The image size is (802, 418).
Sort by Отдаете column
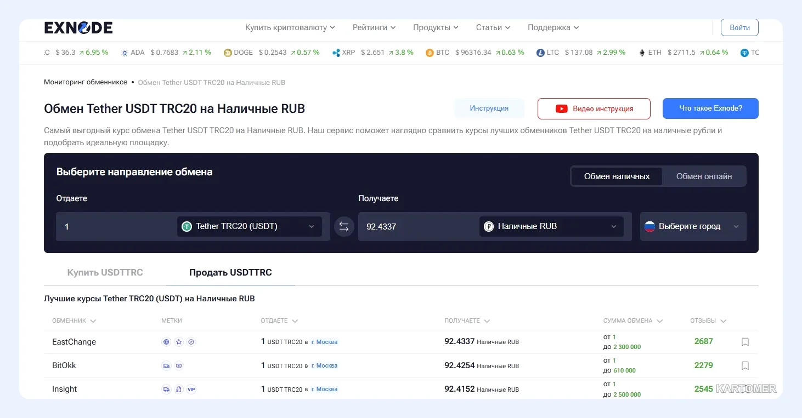tap(279, 321)
